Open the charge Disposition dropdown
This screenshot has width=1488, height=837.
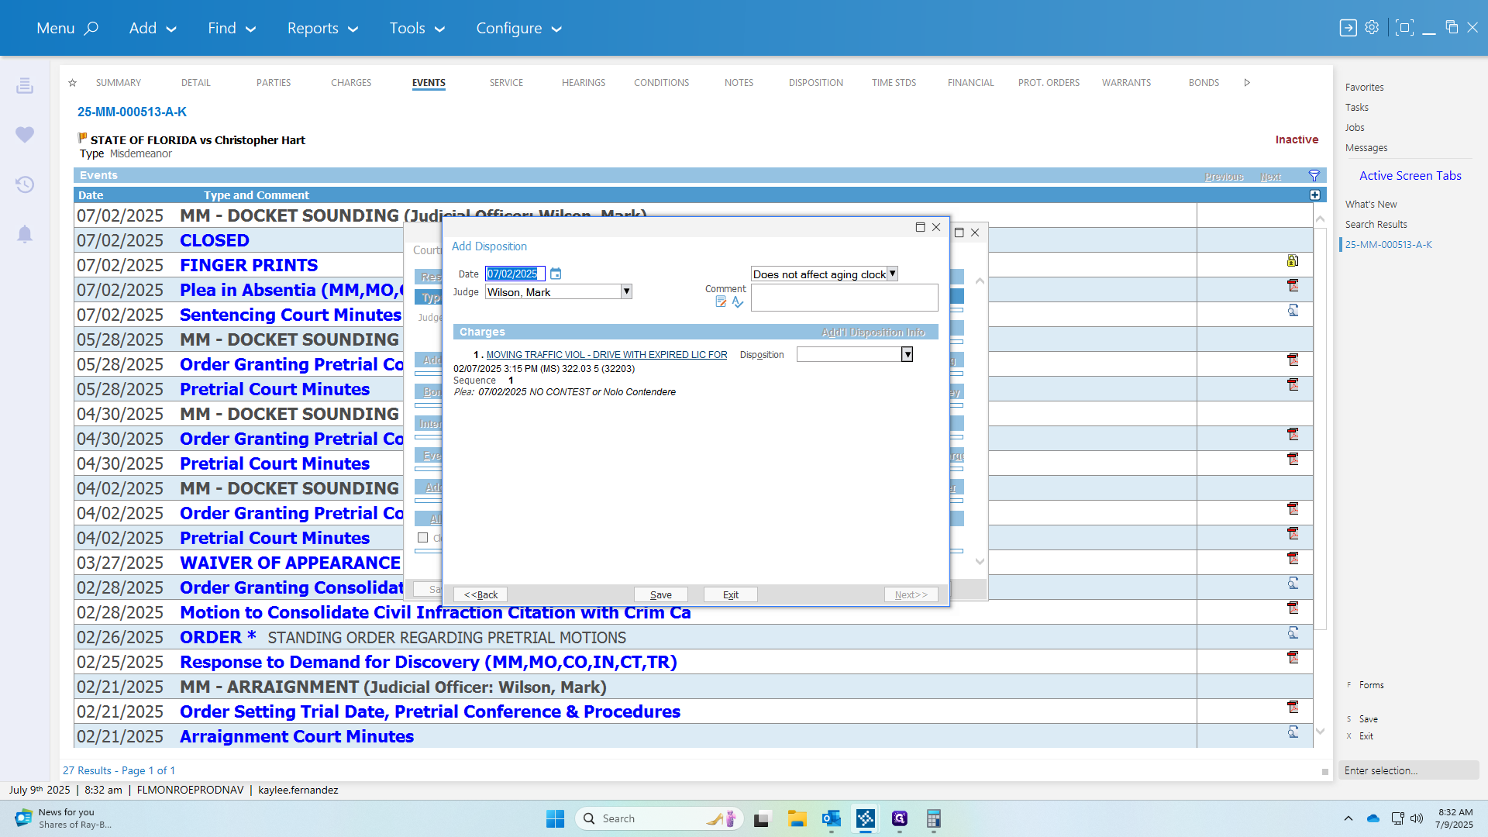tap(907, 354)
